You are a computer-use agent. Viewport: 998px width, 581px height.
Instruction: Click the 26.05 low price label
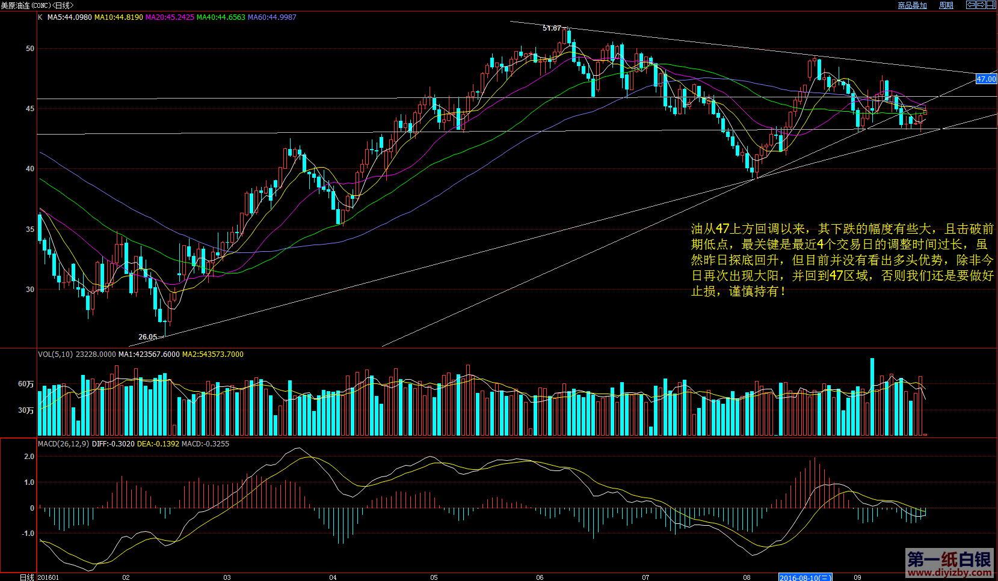(147, 337)
